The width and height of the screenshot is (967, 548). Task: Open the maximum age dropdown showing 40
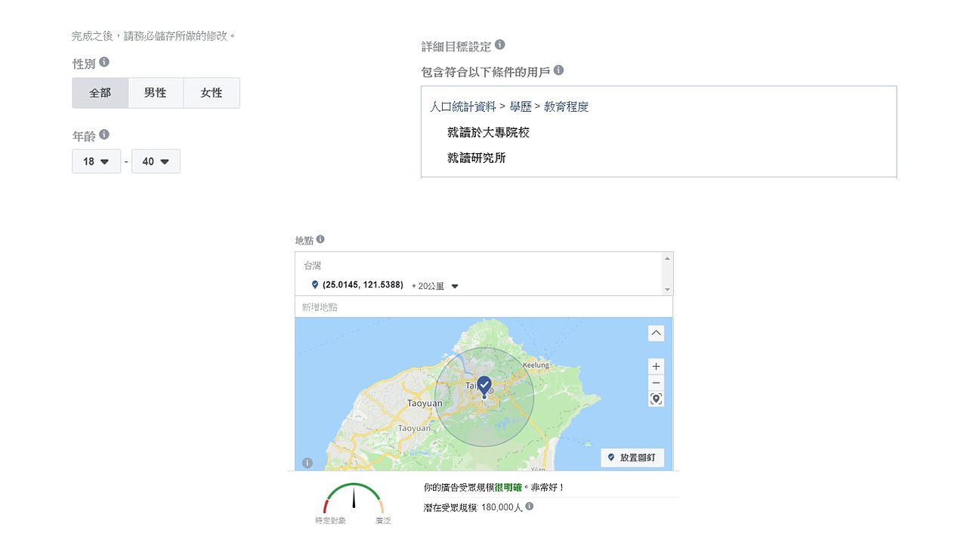point(156,161)
